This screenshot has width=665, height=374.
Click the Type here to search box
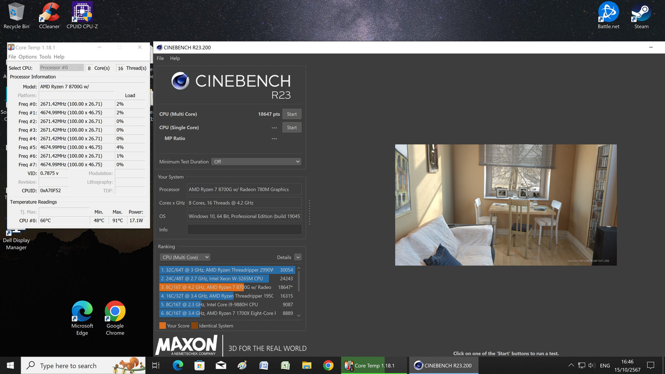pyautogui.click(x=83, y=366)
